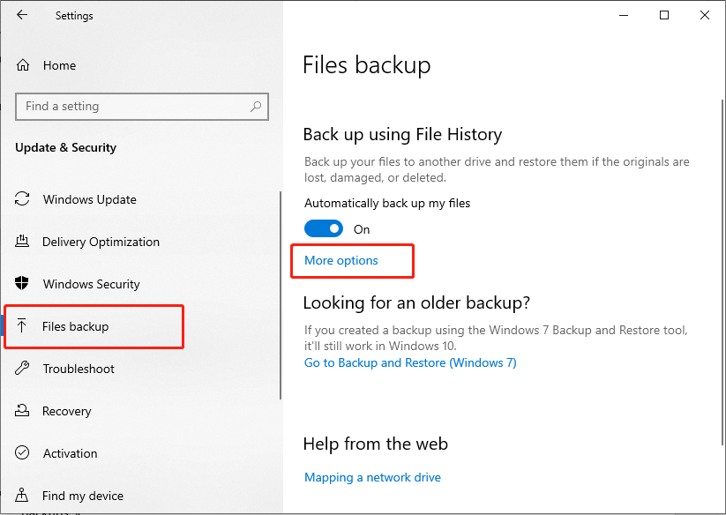This screenshot has width=726, height=515.
Task: Select the Delivery Optimization icon
Action: tap(24, 242)
